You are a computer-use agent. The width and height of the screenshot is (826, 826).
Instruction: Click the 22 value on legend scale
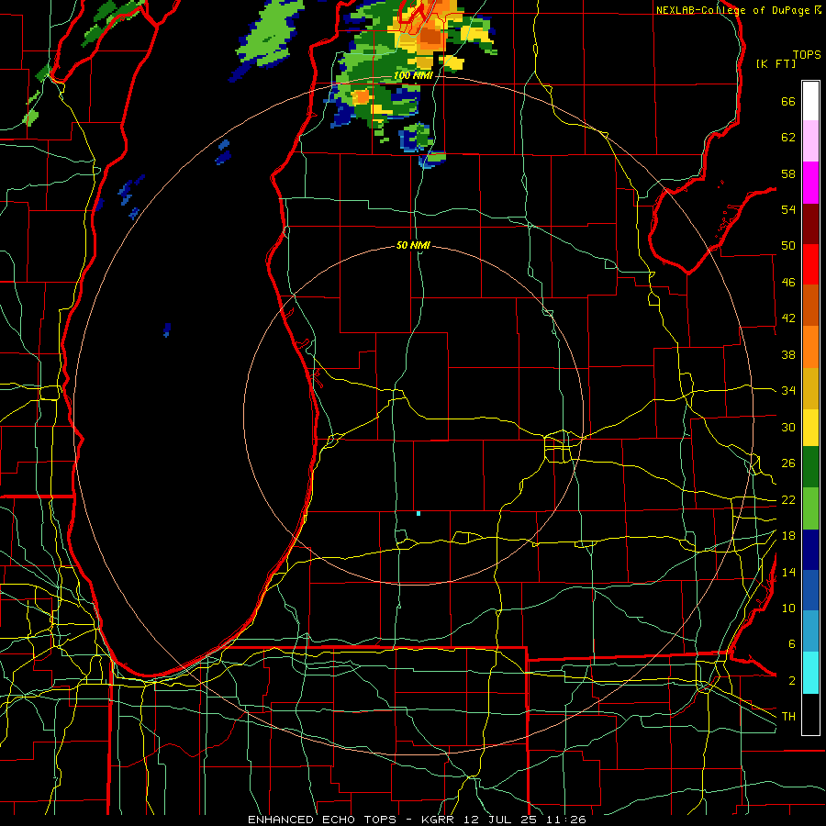(x=788, y=499)
